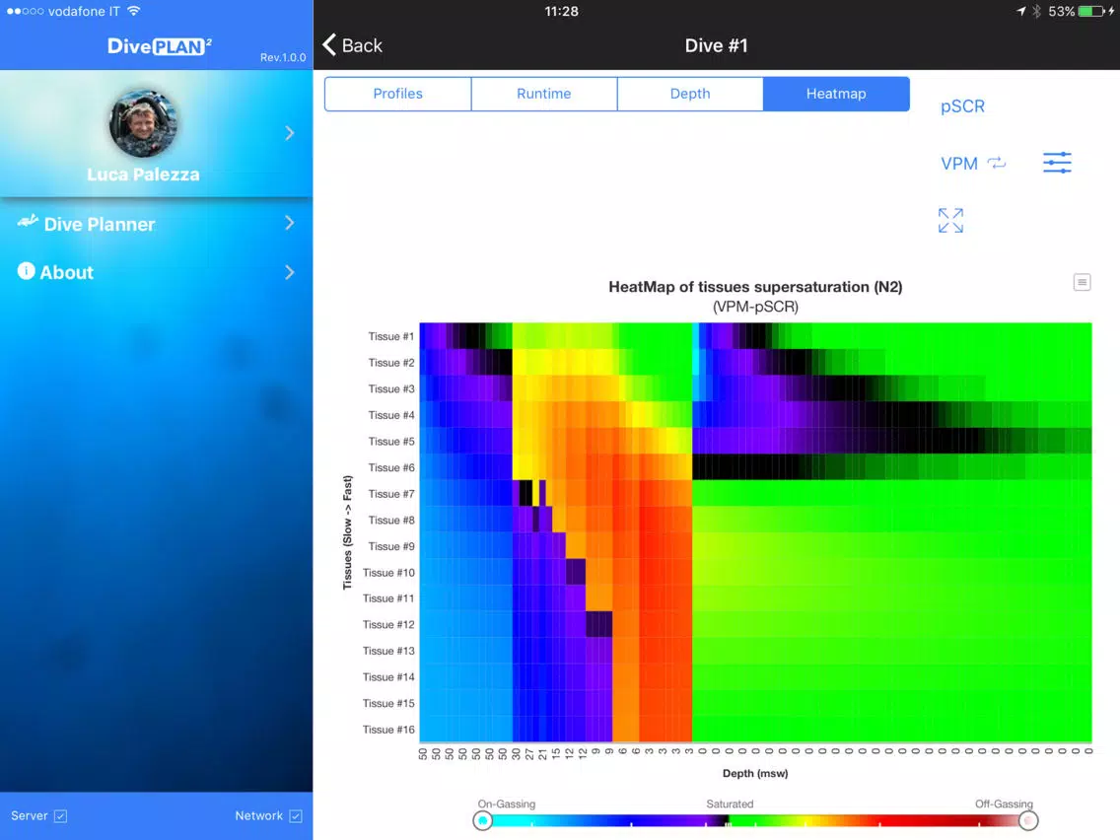Select the Heatmap tab
This screenshot has width=1120, height=840.
(836, 94)
